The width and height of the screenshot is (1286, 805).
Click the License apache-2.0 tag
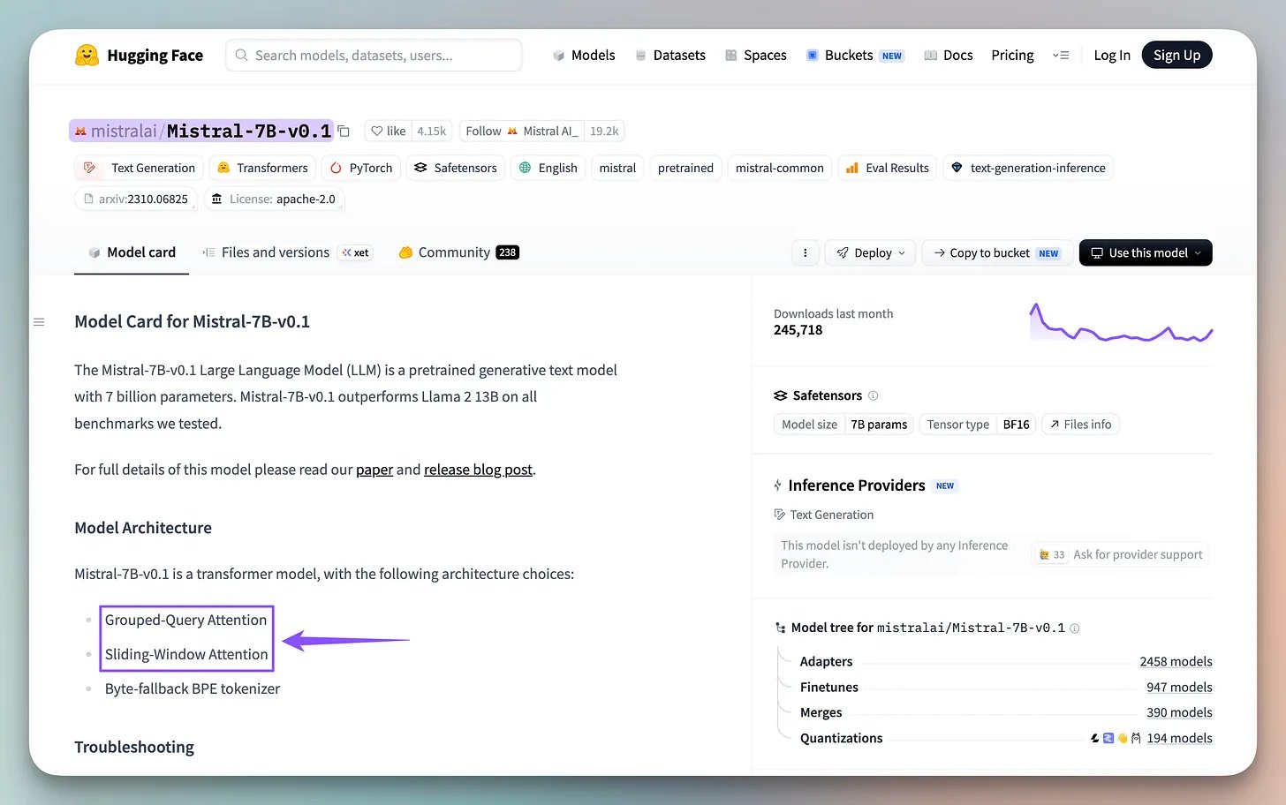click(x=274, y=199)
